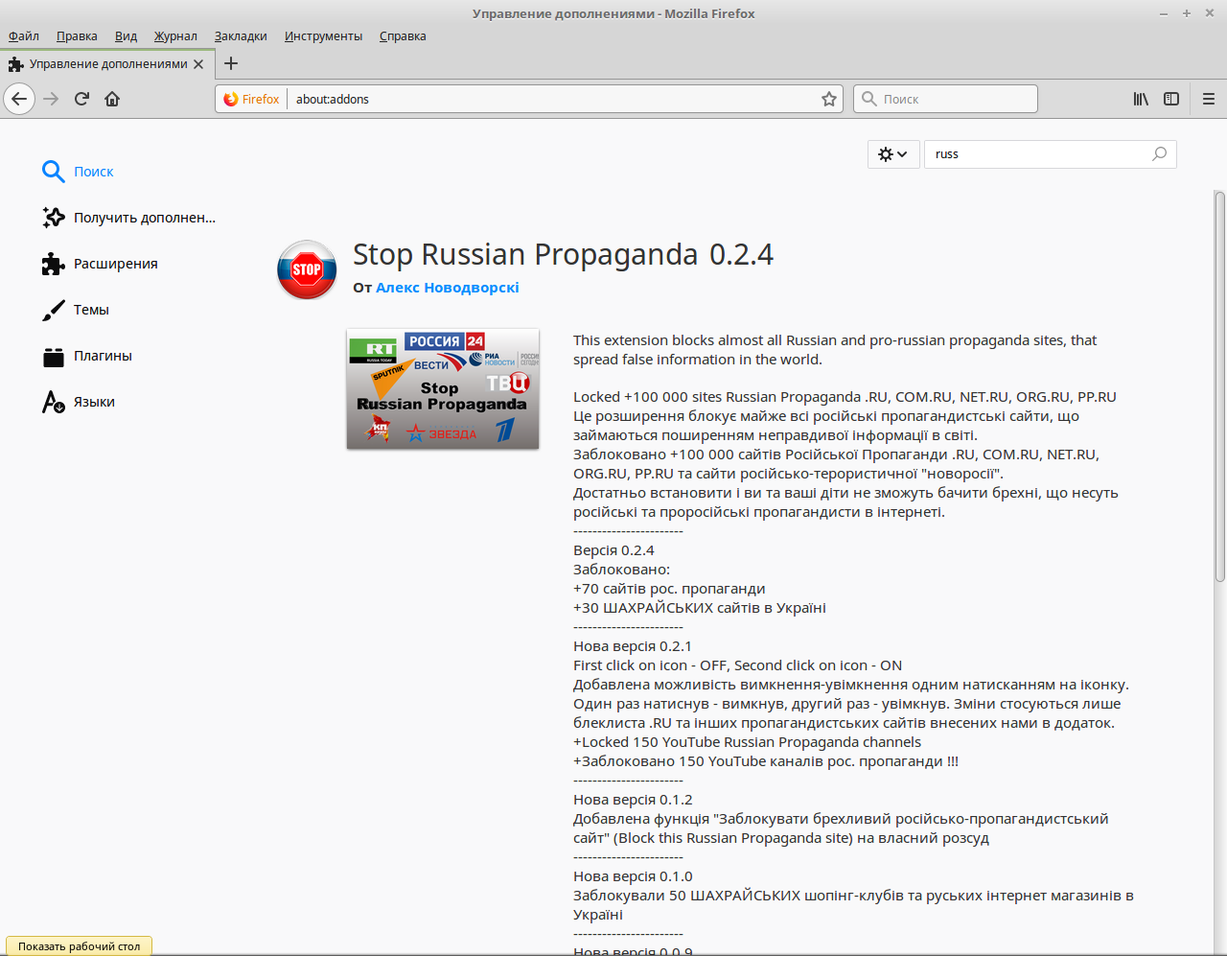
Task: Click the magnifier icon in add-on search
Action: (1159, 153)
